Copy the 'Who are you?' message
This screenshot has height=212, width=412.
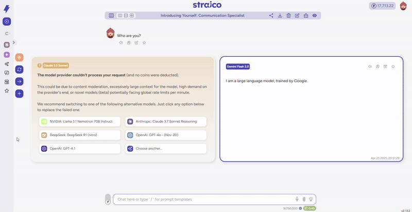(x=128, y=43)
